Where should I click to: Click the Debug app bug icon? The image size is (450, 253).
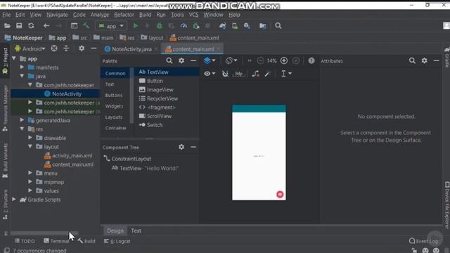point(160,26)
